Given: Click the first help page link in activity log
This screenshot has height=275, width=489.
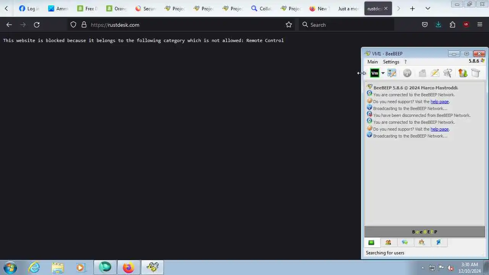Looking at the screenshot, I should (x=439, y=102).
